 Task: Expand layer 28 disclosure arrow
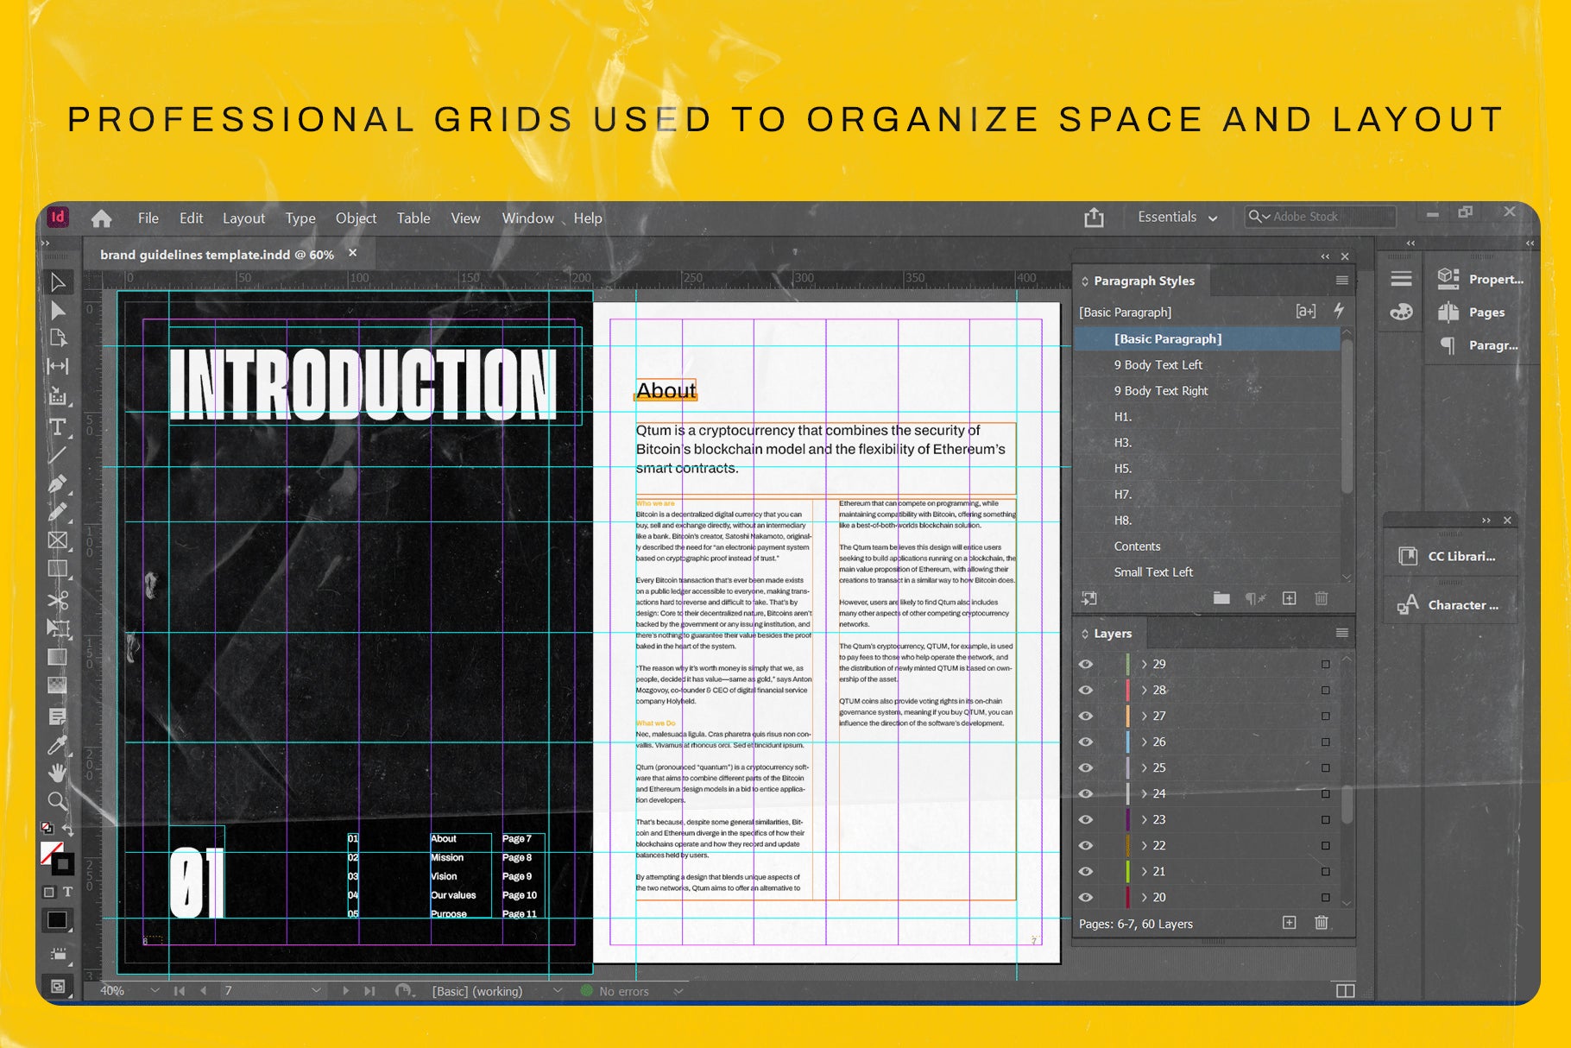1145,690
